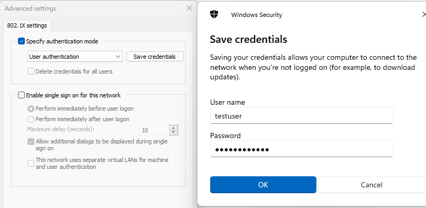Select Perform immediately before user logon

coord(31,108)
